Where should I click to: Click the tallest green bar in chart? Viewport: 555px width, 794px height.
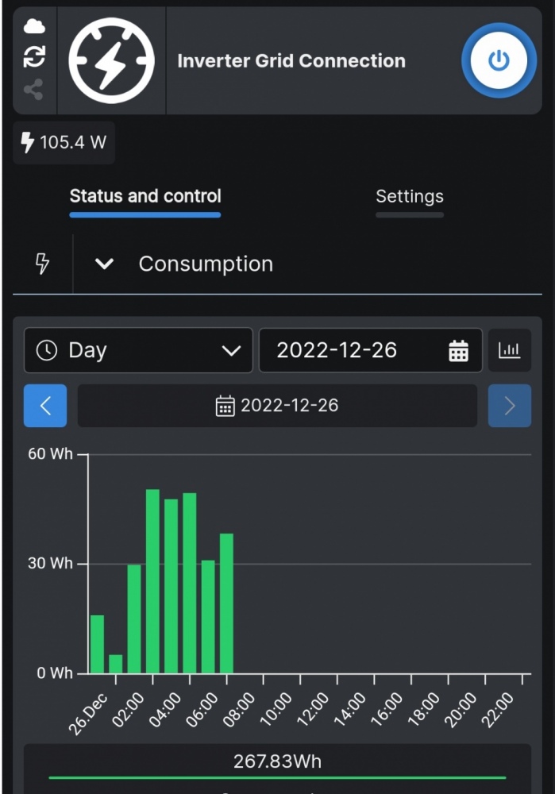(152, 581)
